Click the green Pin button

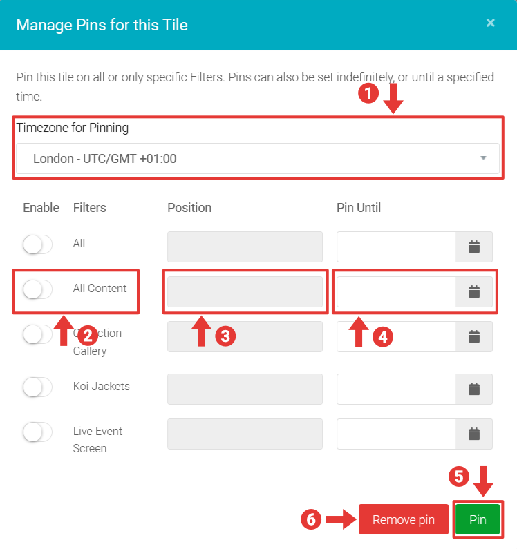point(478,519)
